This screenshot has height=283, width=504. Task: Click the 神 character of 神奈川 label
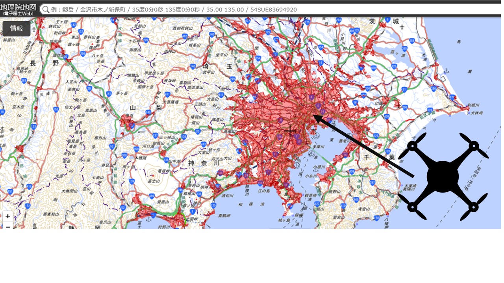[x=191, y=163]
